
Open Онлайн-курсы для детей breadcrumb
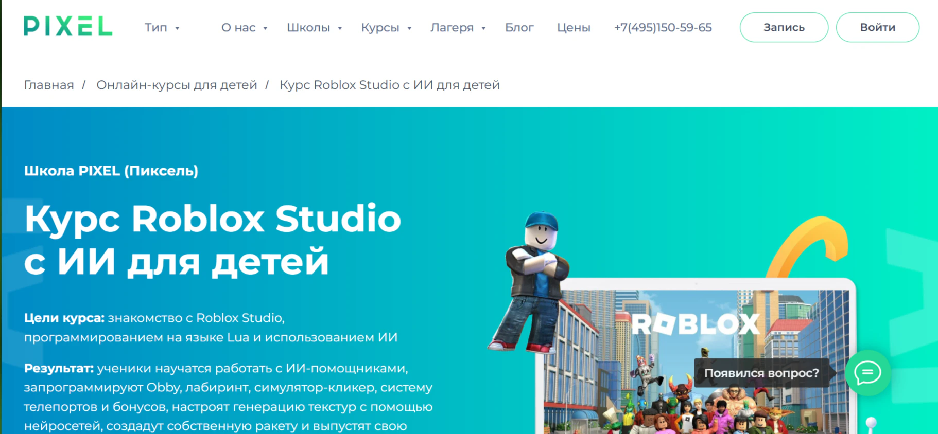(177, 85)
